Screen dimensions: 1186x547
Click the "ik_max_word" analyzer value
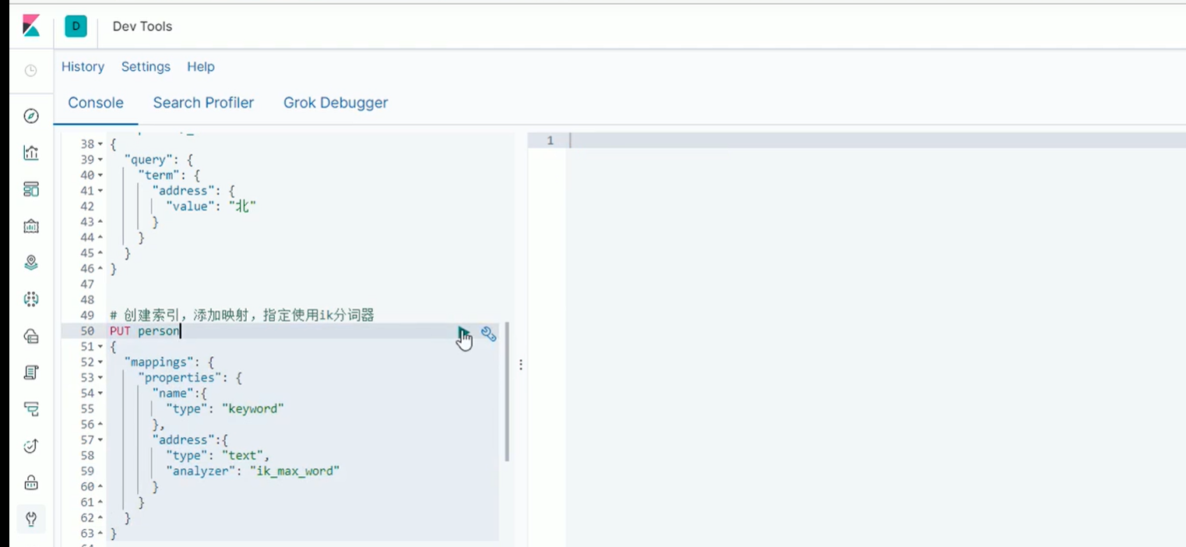click(294, 471)
